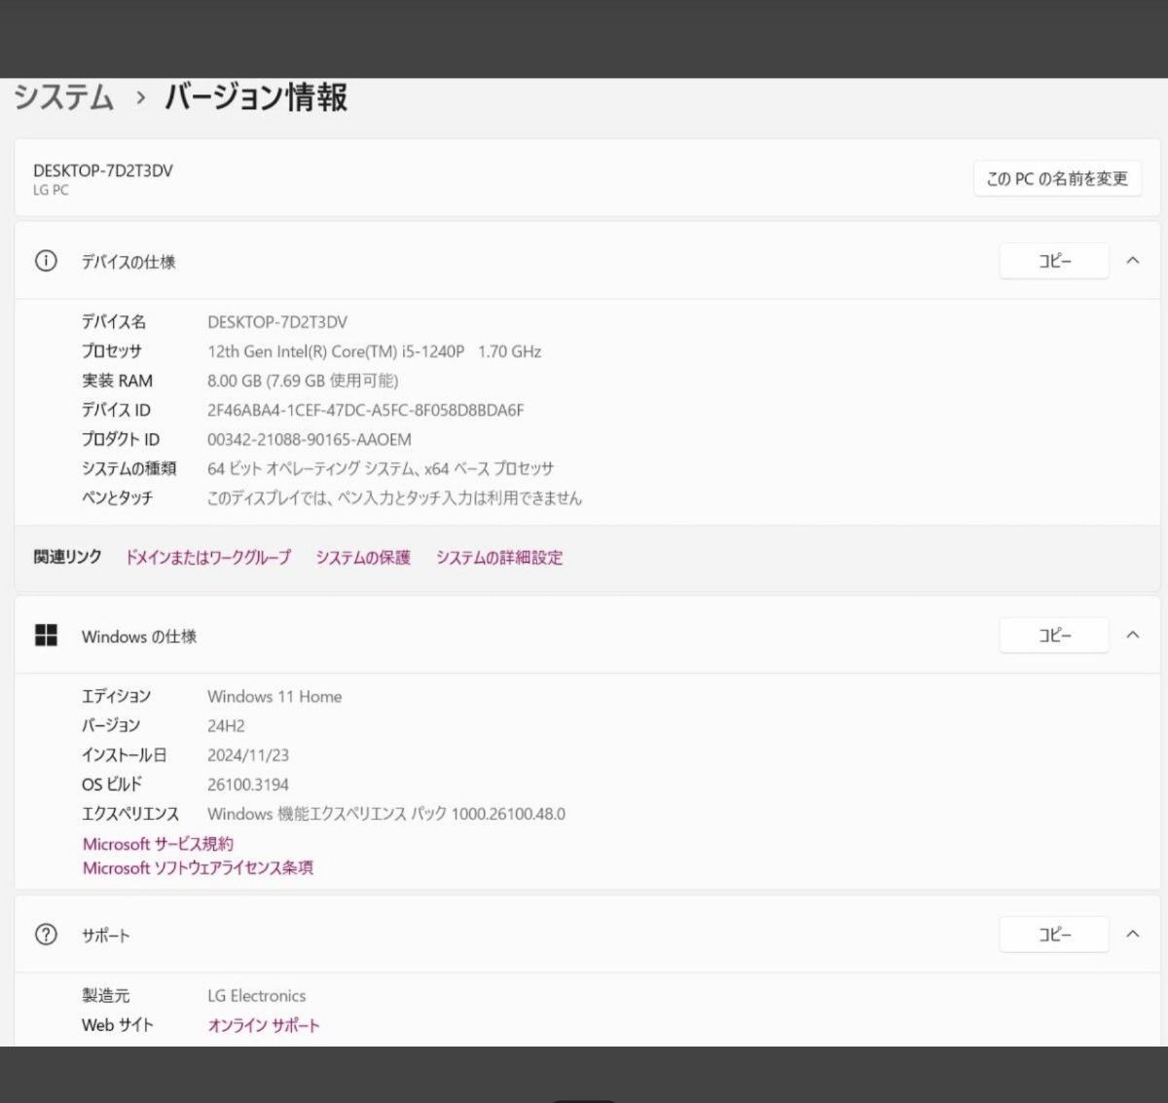Select product ID 00342-21088-90165-AAOEM
The height and width of the screenshot is (1103, 1168).
310,439
